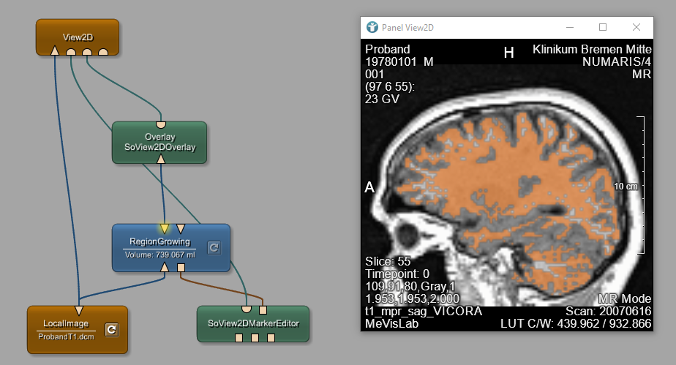Click the top square connector on SoView2DMarkerEditor
The image size is (676, 365).
[x=263, y=309]
